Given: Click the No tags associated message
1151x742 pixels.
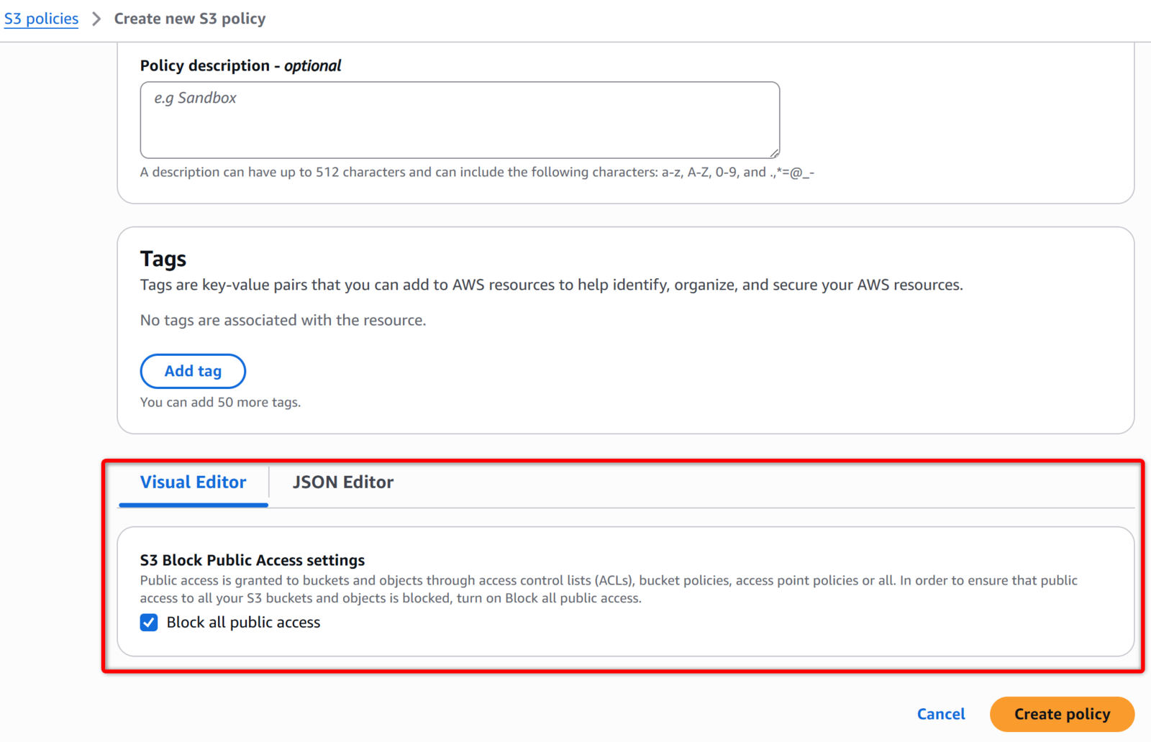Looking at the screenshot, I should point(283,320).
